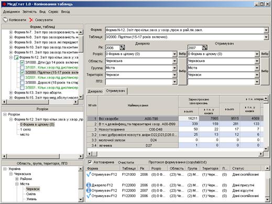Click the source year spinner icon beside 2006
Screen dimensions: 272x204
click(122, 48)
